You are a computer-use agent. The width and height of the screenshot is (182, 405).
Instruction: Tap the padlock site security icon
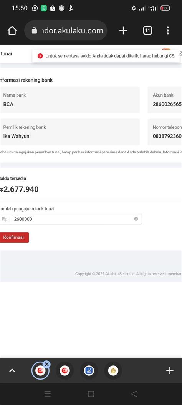[x=34, y=31]
